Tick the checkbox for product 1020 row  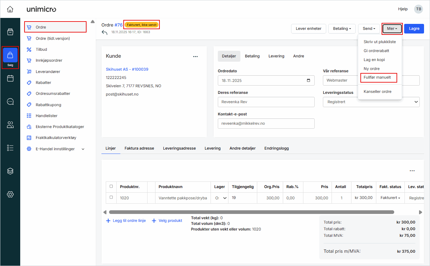click(111, 197)
